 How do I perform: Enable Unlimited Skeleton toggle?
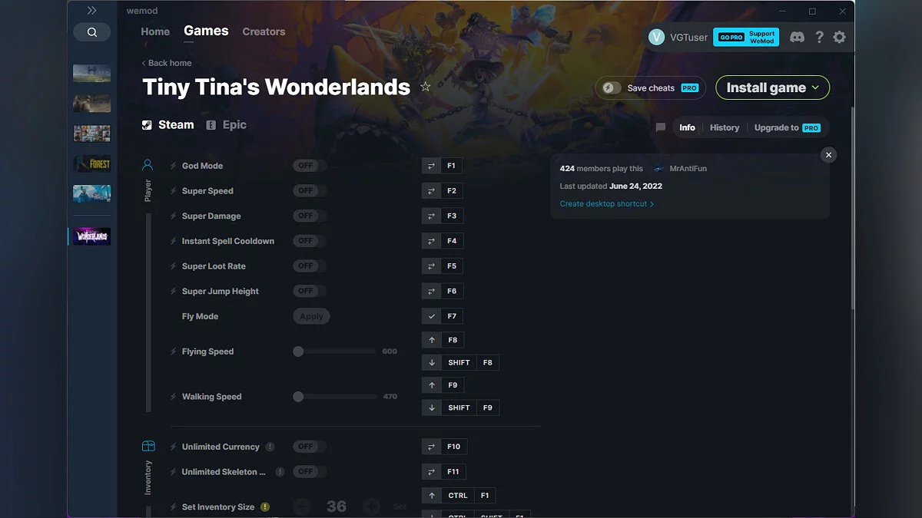[x=310, y=472]
